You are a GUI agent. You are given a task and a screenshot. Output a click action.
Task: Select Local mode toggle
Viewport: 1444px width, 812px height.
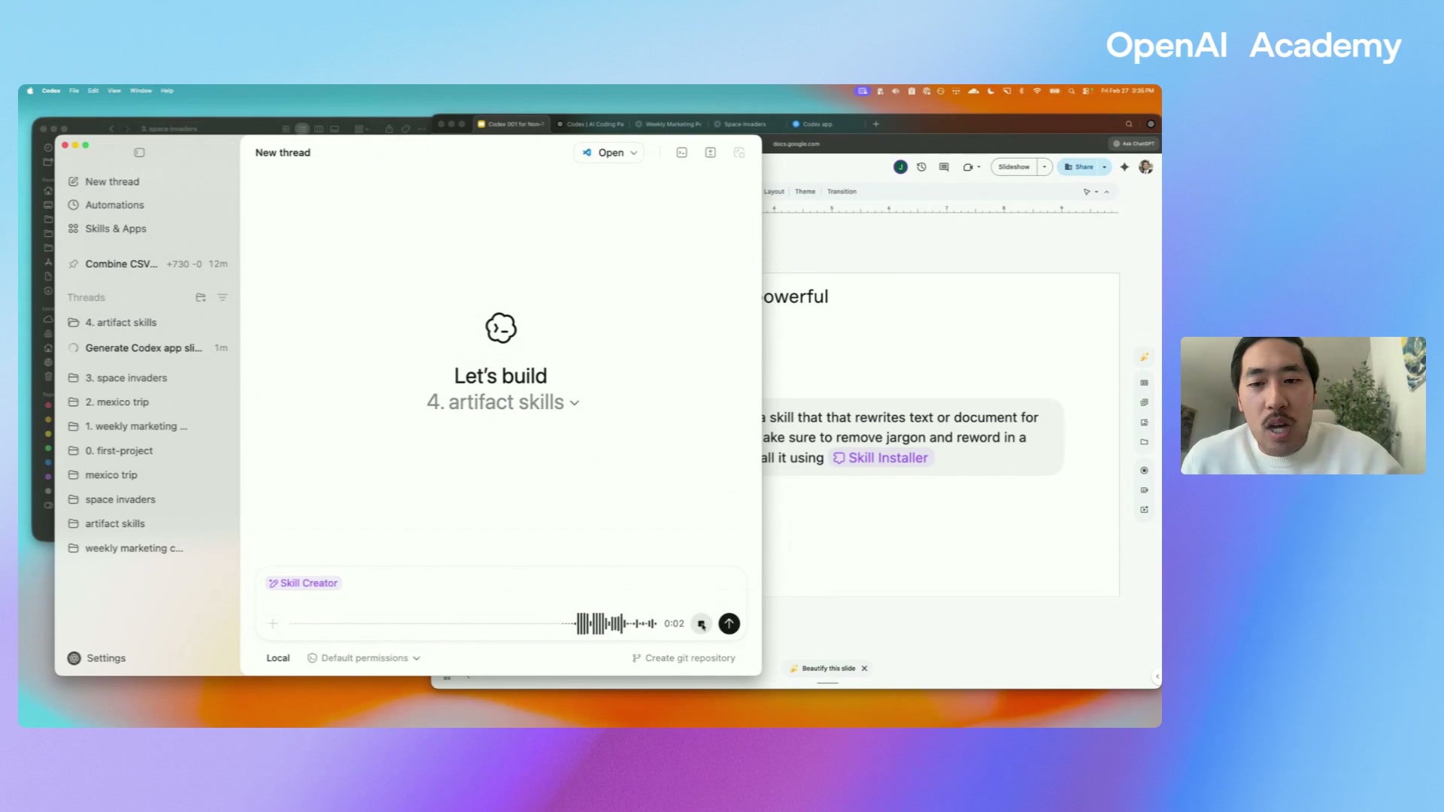(278, 658)
